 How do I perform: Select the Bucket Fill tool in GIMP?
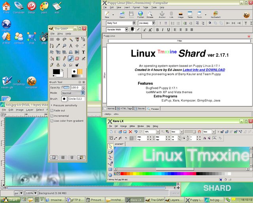[52, 58]
